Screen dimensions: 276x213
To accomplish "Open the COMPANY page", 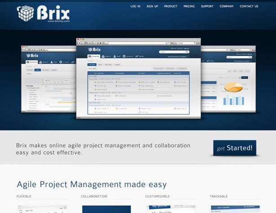I will click(227, 6).
